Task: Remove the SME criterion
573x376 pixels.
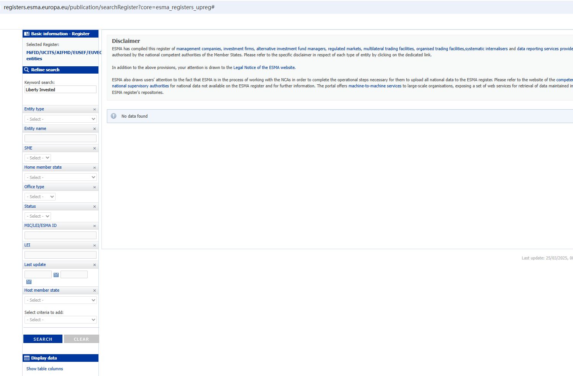Action: (95, 148)
